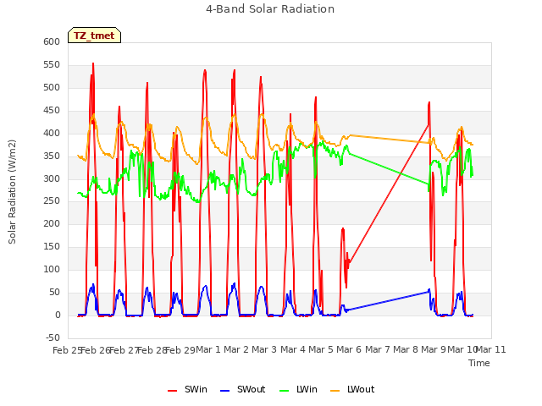The width and height of the screenshot is (542, 406).
Task: Click the 550 y-axis tick label
Action: [x=52, y=64]
